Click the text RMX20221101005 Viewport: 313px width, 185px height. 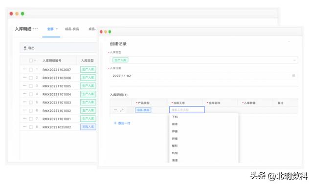57,86
